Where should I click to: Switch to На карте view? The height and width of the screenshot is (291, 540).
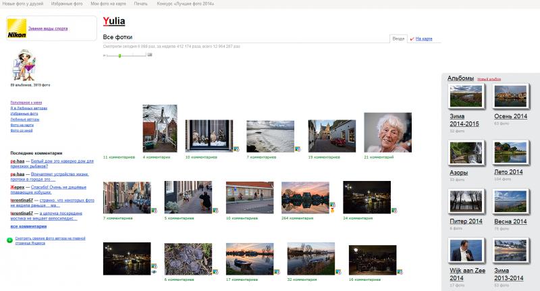pyautogui.click(x=424, y=39)
